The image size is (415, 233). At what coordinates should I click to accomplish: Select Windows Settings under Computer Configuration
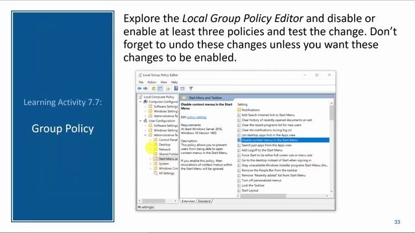(166, 111)
